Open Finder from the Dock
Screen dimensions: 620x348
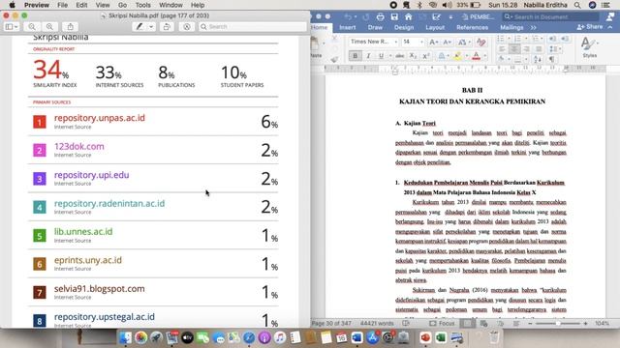click(125, 337)
